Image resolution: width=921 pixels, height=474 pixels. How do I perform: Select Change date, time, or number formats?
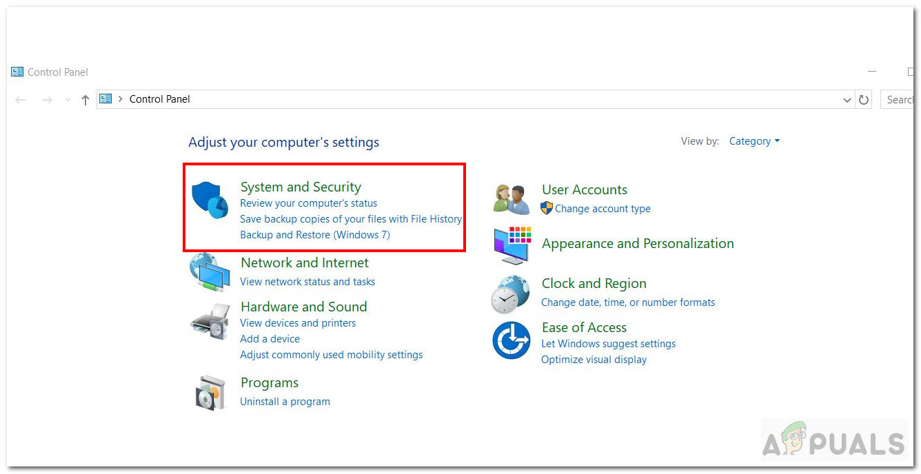(x=628, y=302)
